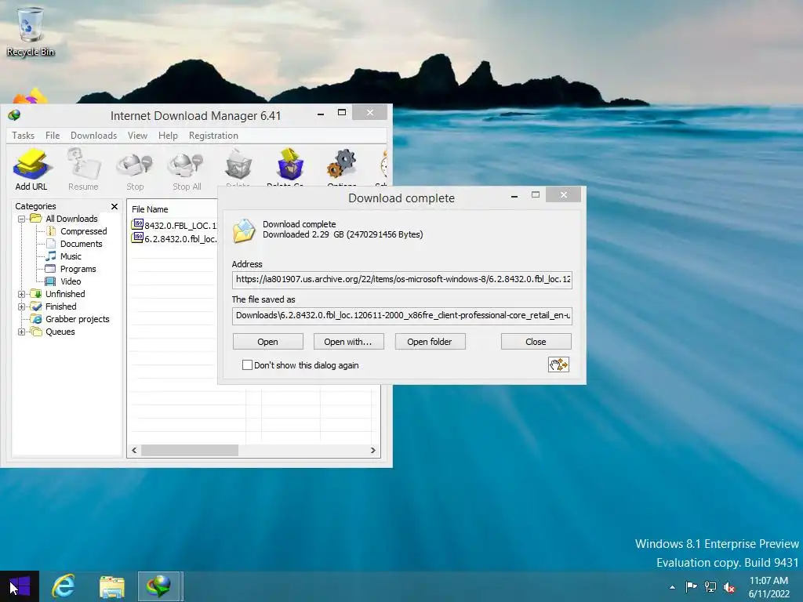The image size is (803, 602).
Task: Click the Open button in dialog
Action: tap(268, 342)
